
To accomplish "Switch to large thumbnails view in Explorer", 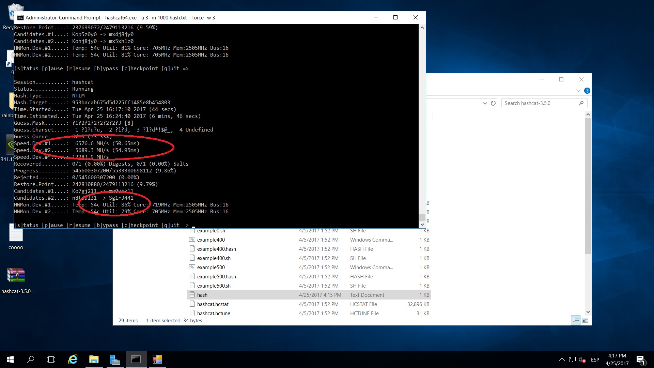I will click(x=585, y=320).
